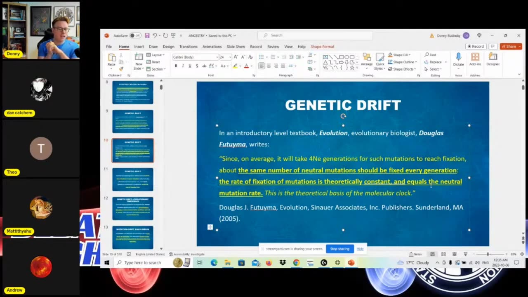Open the File menu

[109, 47]
